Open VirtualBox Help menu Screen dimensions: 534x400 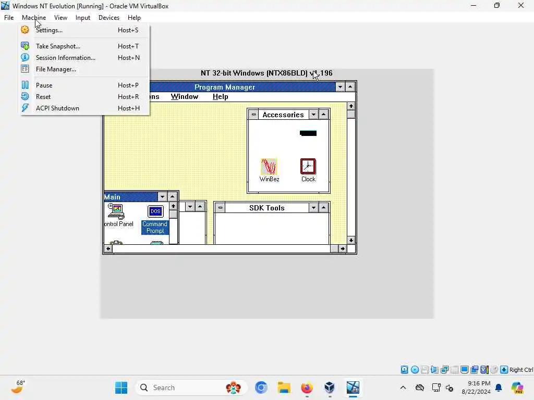click(x=134, y=17)
